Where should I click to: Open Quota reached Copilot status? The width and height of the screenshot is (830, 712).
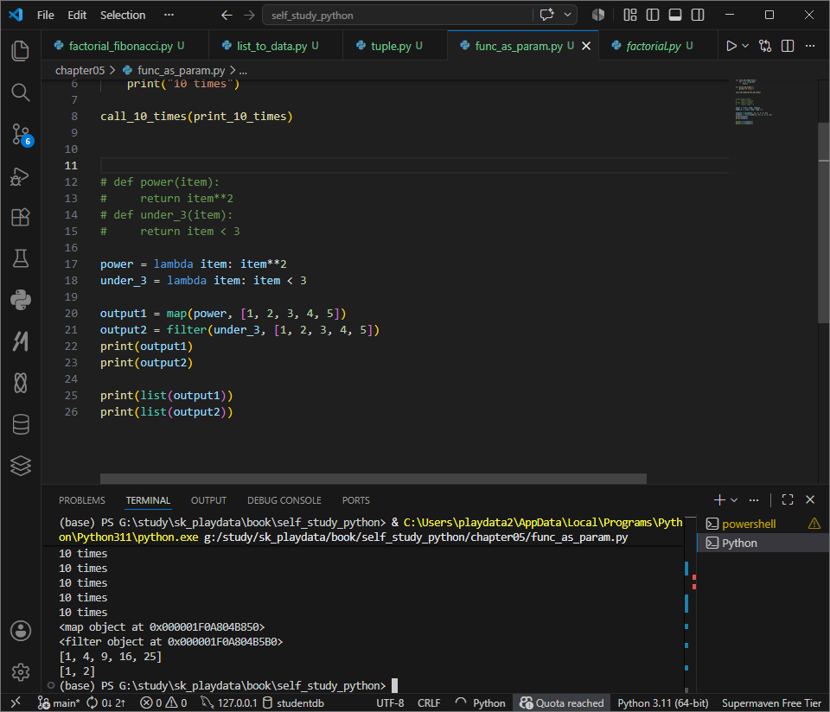click(562, 702)
